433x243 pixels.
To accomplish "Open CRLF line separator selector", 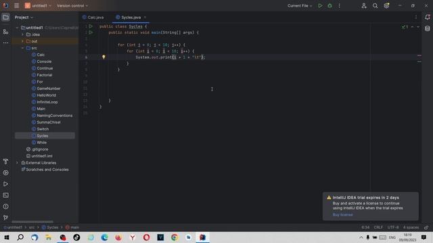I will click(x=378, y=227).
